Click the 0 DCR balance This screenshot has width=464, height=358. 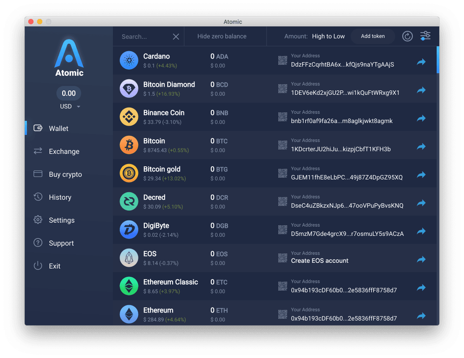coord(219,198)
